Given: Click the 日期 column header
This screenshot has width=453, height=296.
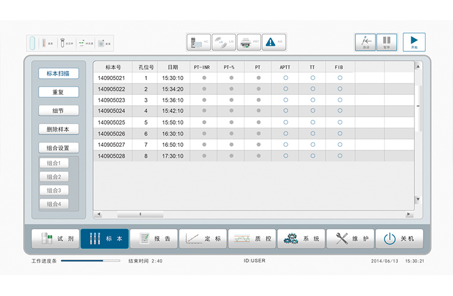Looking at the screenshot, I should point(173,67).
